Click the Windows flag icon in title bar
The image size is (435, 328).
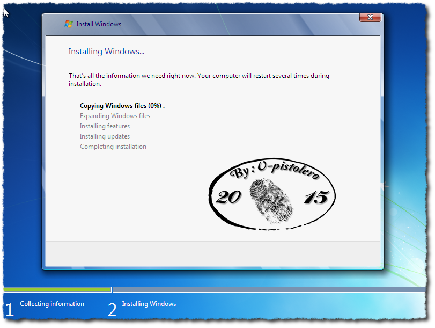[69, 24]
